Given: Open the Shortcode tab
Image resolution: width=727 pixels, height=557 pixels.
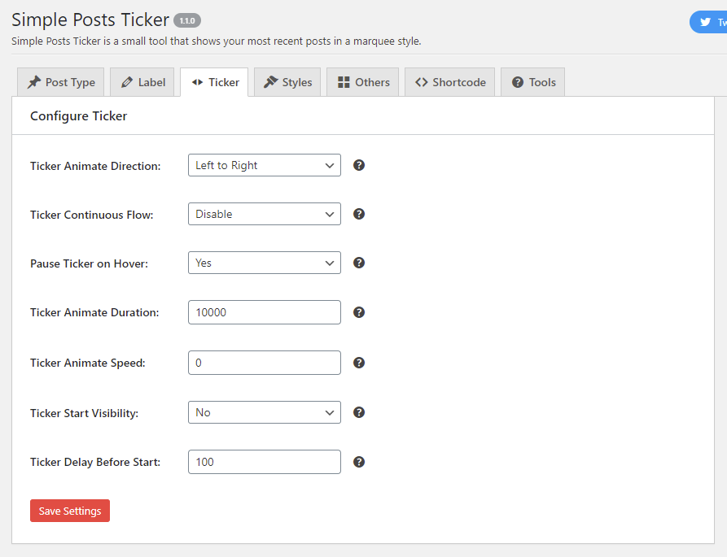Looking at the screenshot, I should tap(449, 82).
